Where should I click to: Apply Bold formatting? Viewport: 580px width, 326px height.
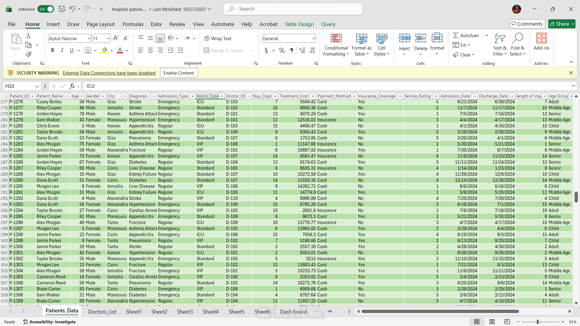[53, 50]
